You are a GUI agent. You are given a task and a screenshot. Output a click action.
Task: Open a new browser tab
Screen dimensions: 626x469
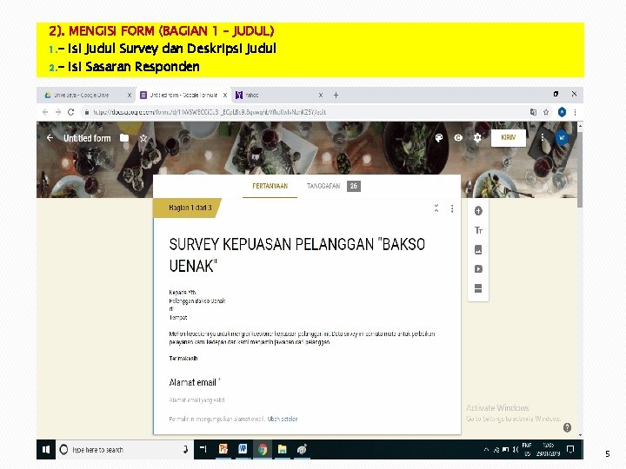[336, 96]
